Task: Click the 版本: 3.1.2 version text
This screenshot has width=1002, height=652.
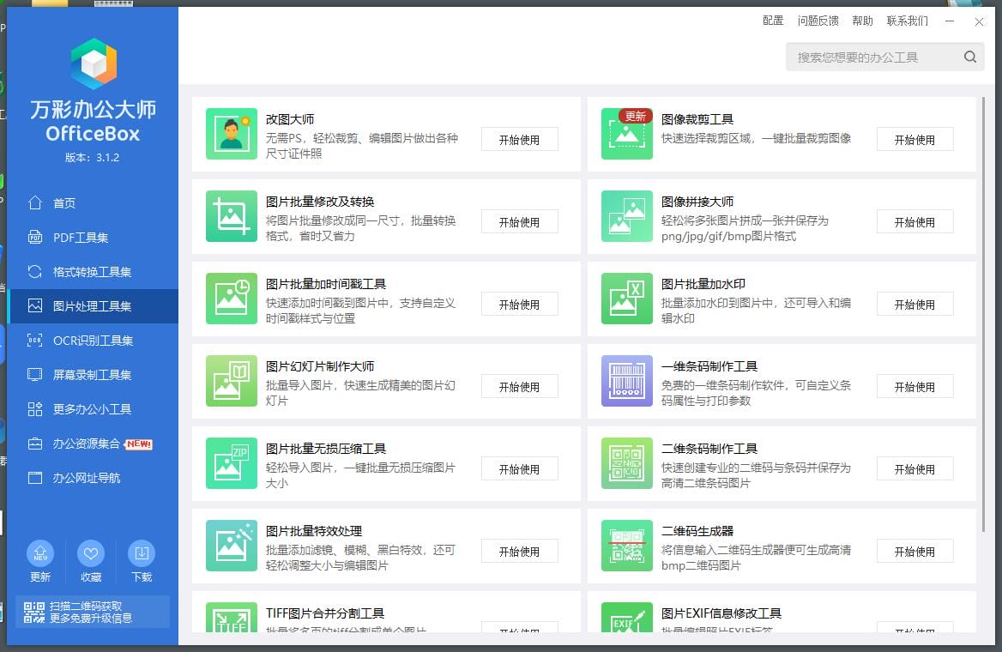Action: point(92,158)
